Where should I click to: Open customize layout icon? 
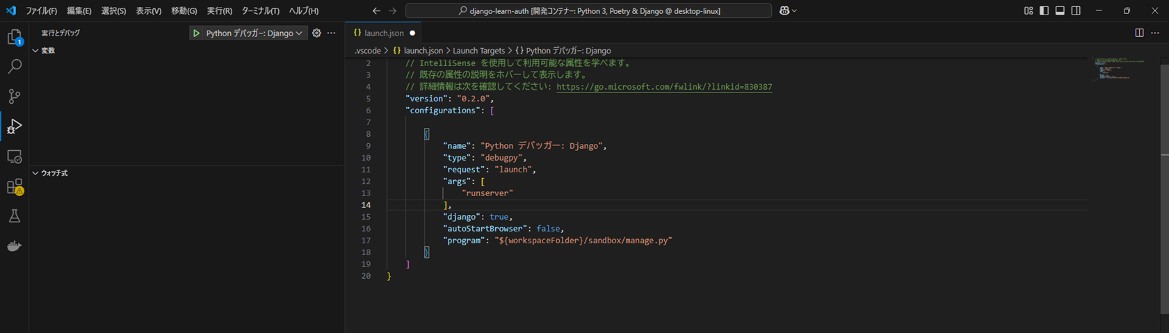(1029, 10)
